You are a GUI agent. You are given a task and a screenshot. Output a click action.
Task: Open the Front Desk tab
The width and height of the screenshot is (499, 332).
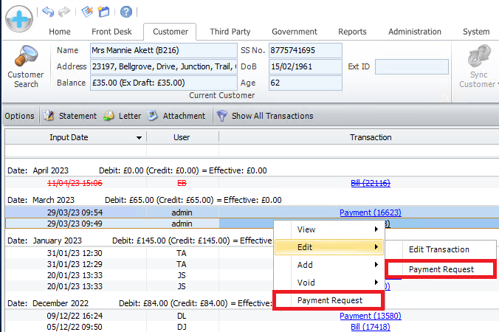111,32
